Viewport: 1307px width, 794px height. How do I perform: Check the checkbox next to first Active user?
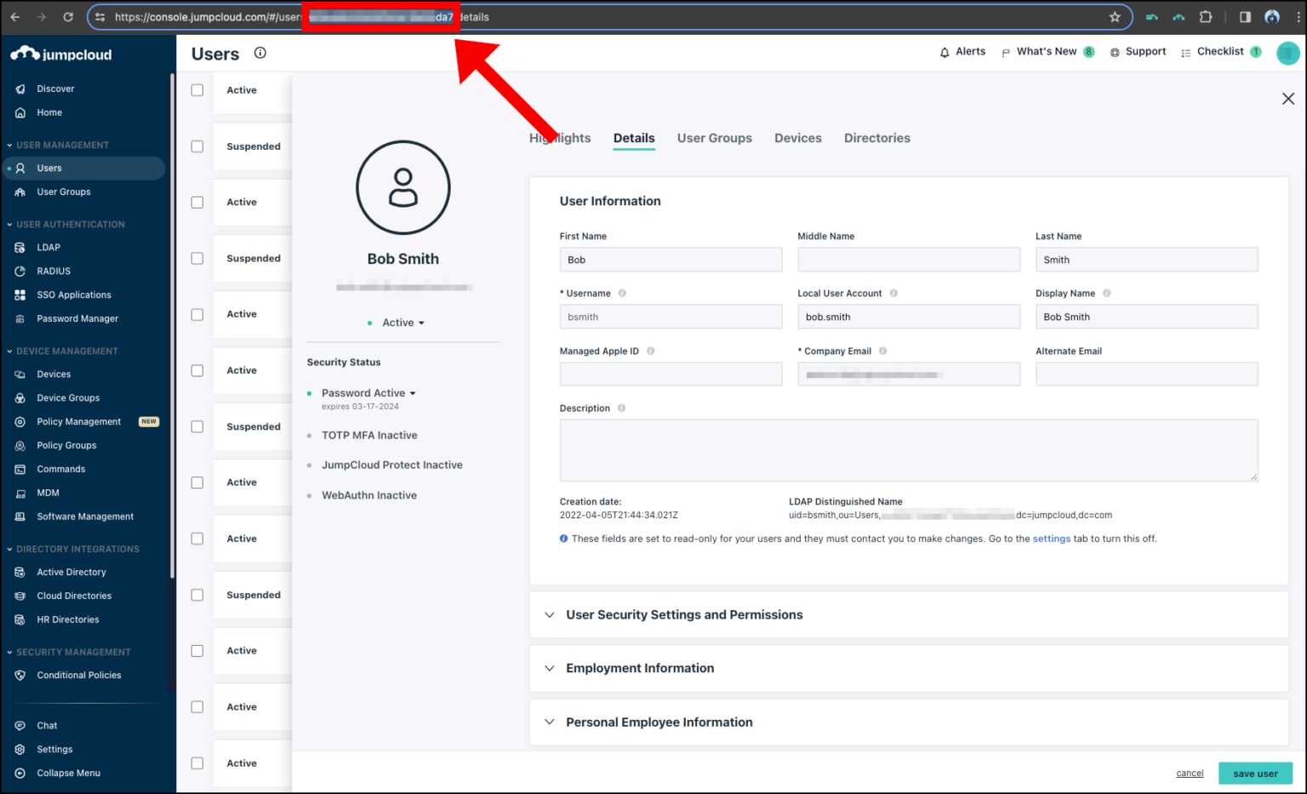197,89
